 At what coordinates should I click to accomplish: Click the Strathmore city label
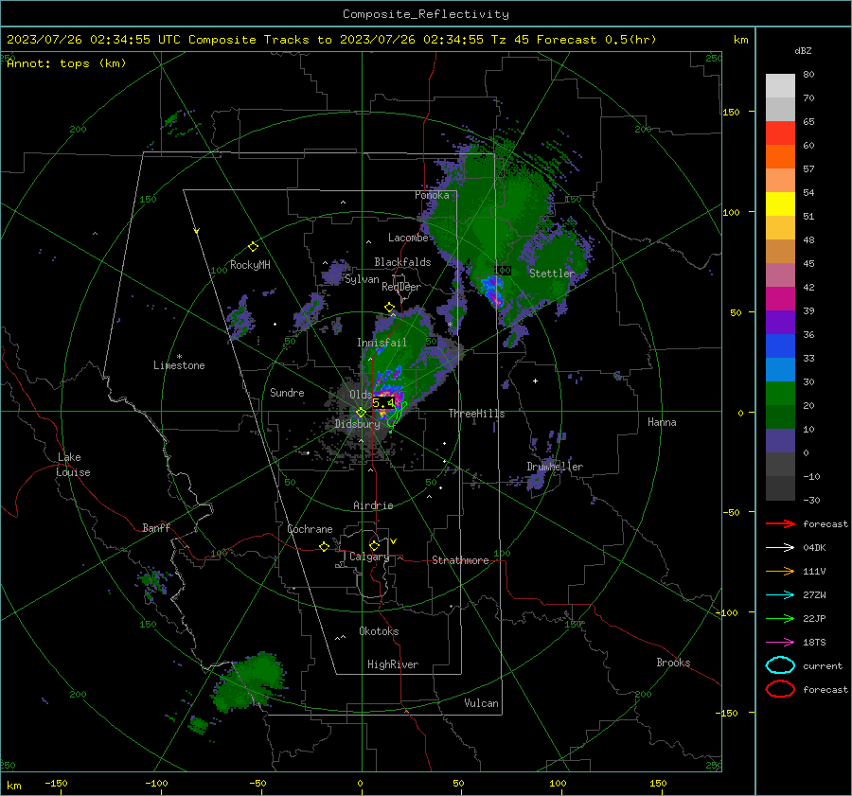coord(460,560)
